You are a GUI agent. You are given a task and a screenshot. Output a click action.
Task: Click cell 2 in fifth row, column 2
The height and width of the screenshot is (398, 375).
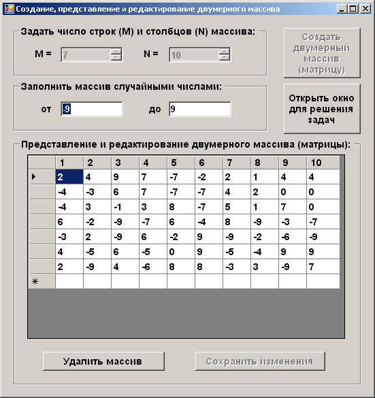tap(97, 237)
